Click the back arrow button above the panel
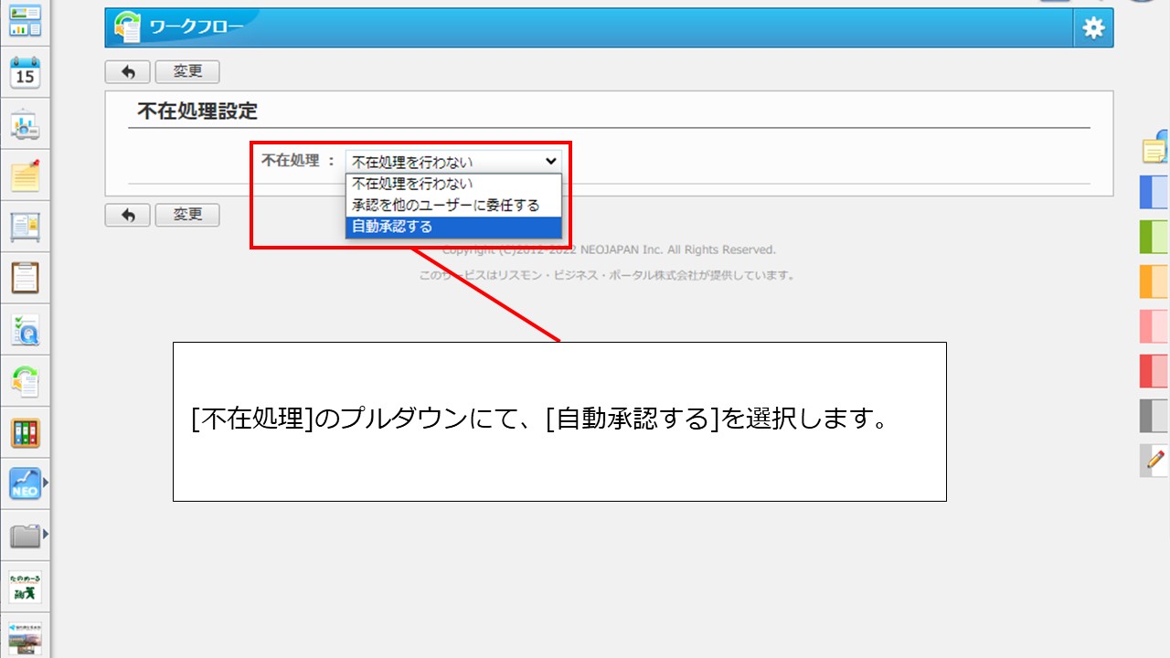This screenshot has height=658, width=1170. 128,72
